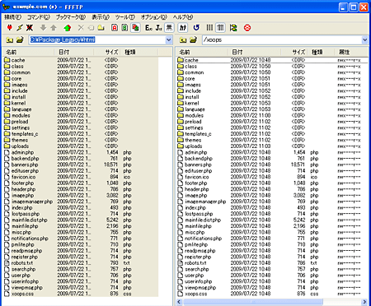Screen dimensions: 371x306
Task: Open the オプション(O) menu
Action: point(154,17)
